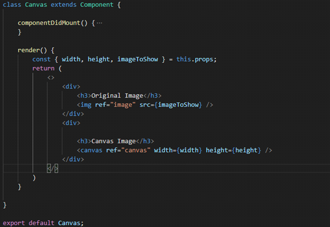Click the default keyword on the export line

(41, 223)
